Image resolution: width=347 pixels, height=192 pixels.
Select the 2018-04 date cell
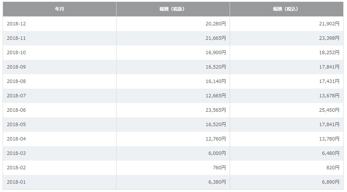tap(16, 139)
